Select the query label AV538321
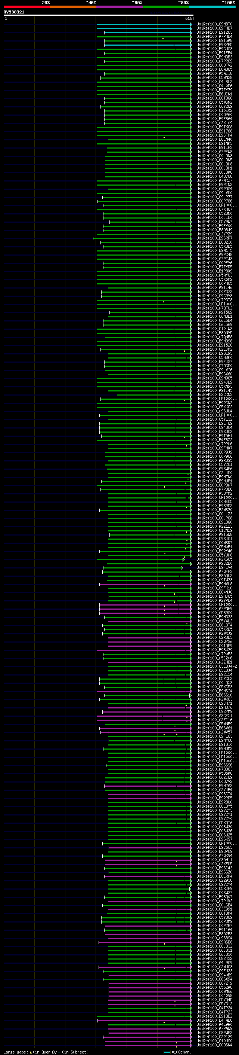Screen dimensions: 239x1055 coord(14,12)
